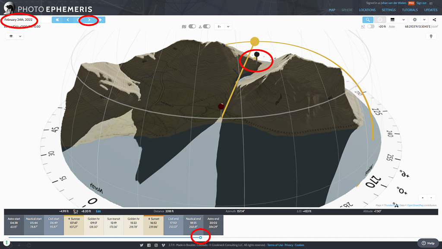Click the Help button
This screenshot has height=249, width=442.
pos(428,243)
